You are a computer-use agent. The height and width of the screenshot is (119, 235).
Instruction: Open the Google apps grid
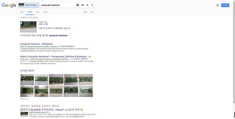(218, 5)
